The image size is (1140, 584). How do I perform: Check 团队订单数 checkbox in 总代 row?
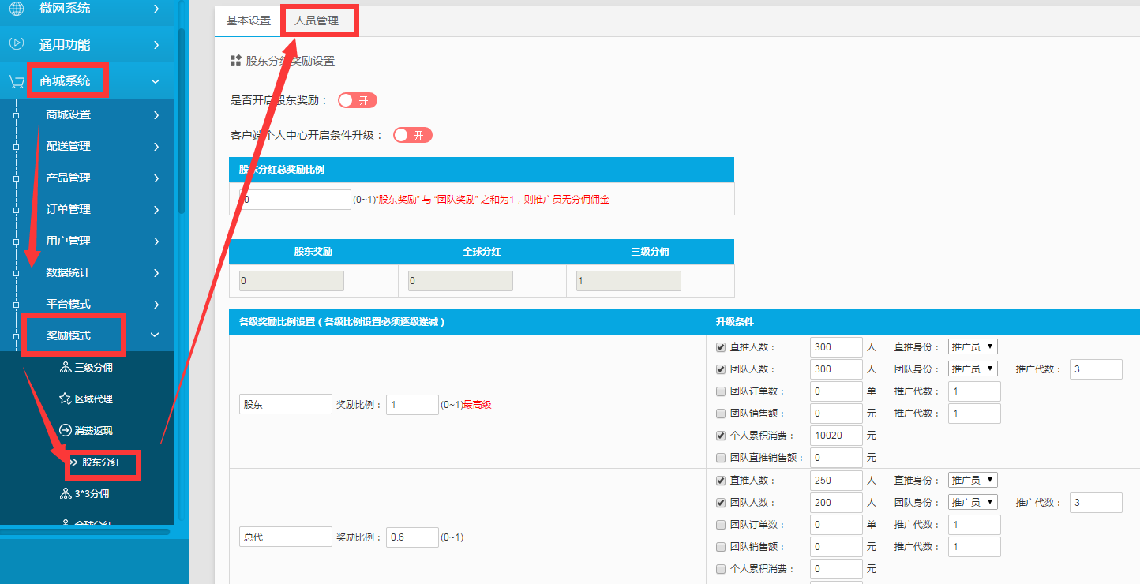(x=721, y=525)
